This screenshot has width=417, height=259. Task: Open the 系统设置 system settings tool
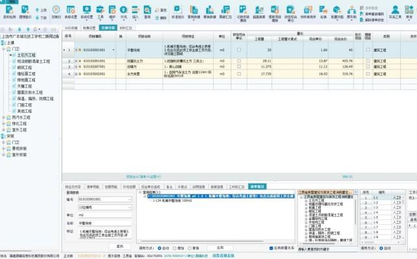pyautogui.click(x=86, y=10)
